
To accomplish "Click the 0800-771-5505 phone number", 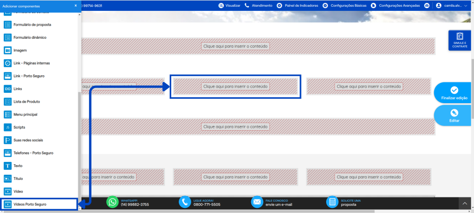I will pyautogui.click(x=207, y=204).
